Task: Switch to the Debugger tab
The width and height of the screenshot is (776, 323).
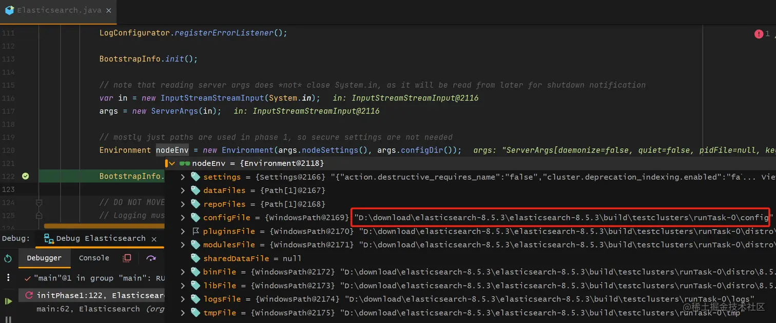Action: [44, 258]
